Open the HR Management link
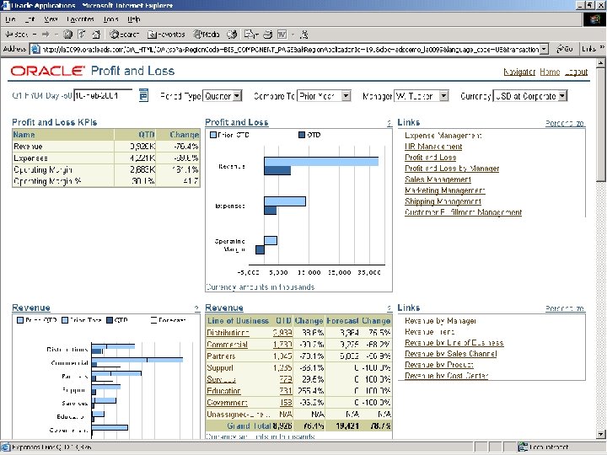The image size is (607, 455). 433,147
